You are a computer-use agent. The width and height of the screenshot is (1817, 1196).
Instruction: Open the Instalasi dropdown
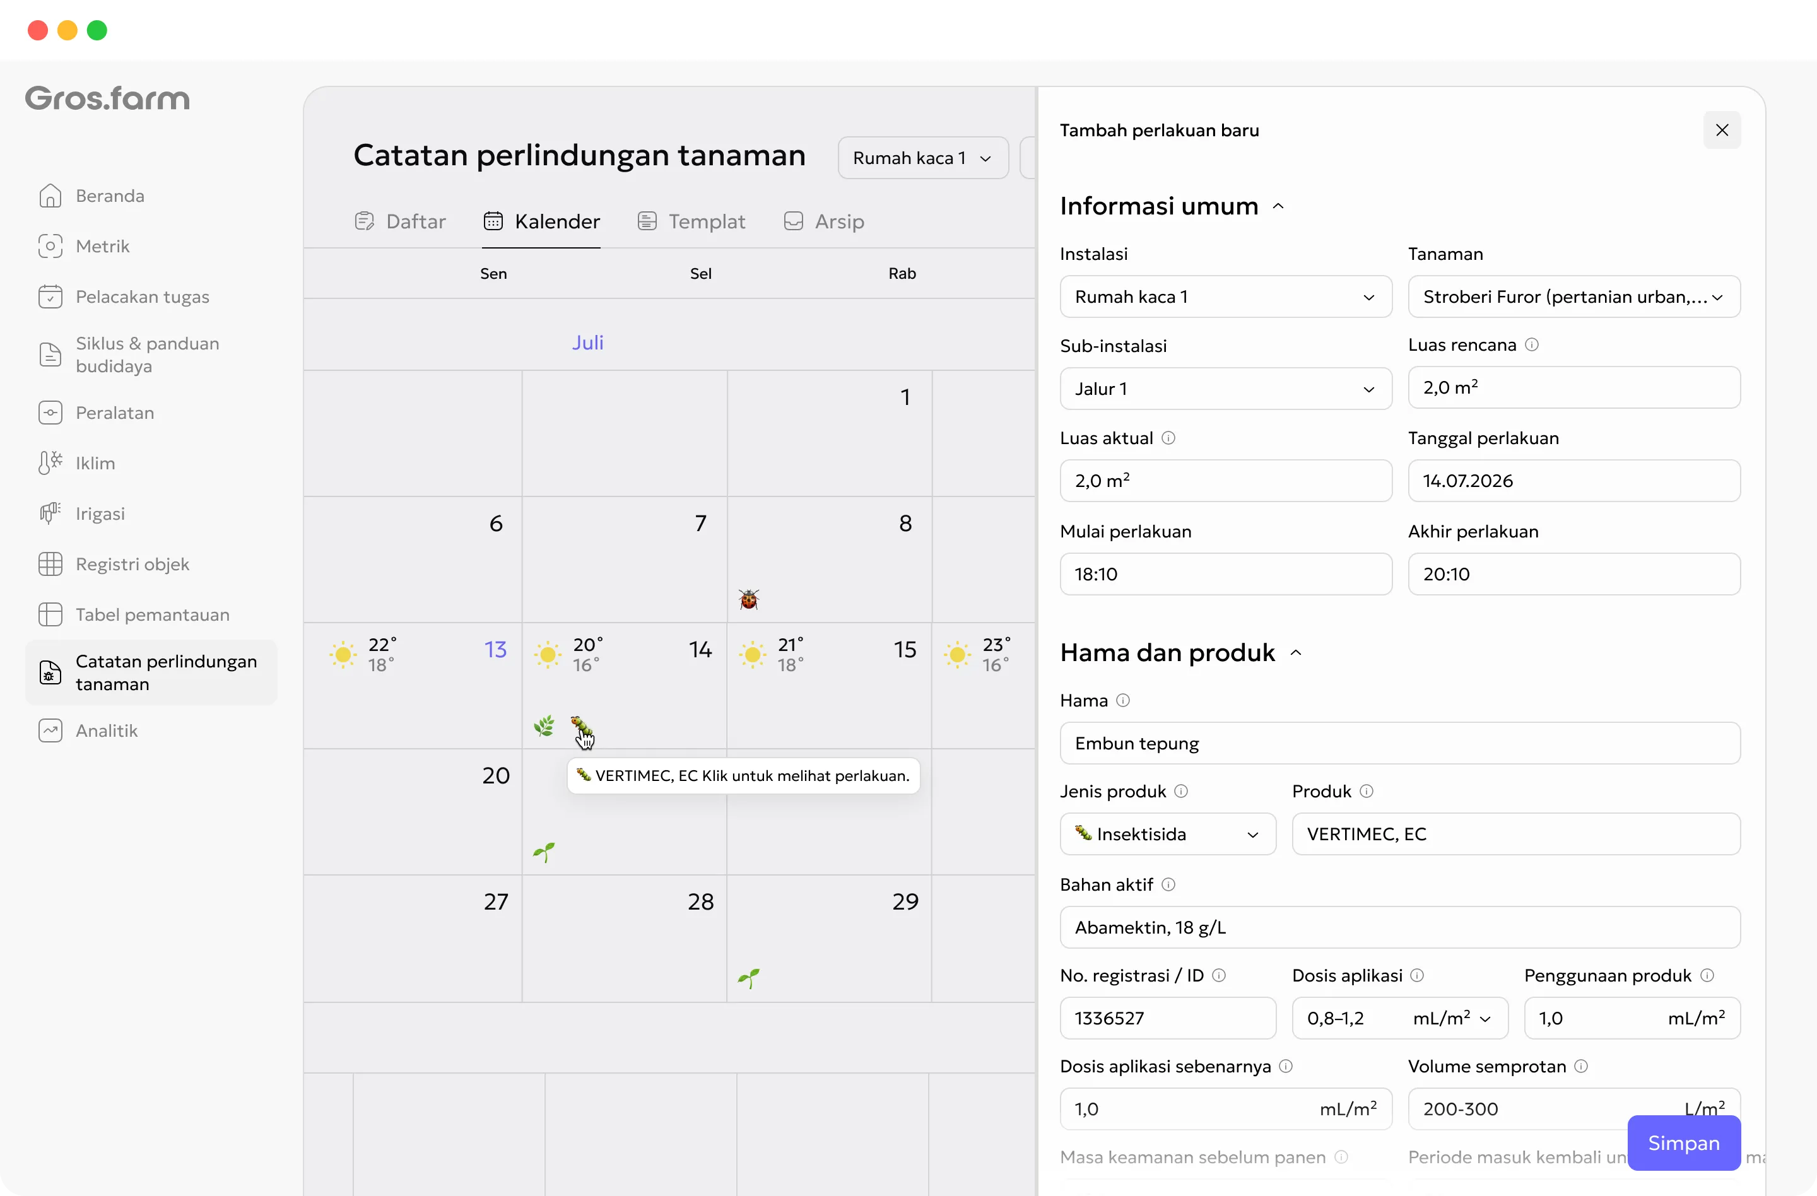[1225, 296]
